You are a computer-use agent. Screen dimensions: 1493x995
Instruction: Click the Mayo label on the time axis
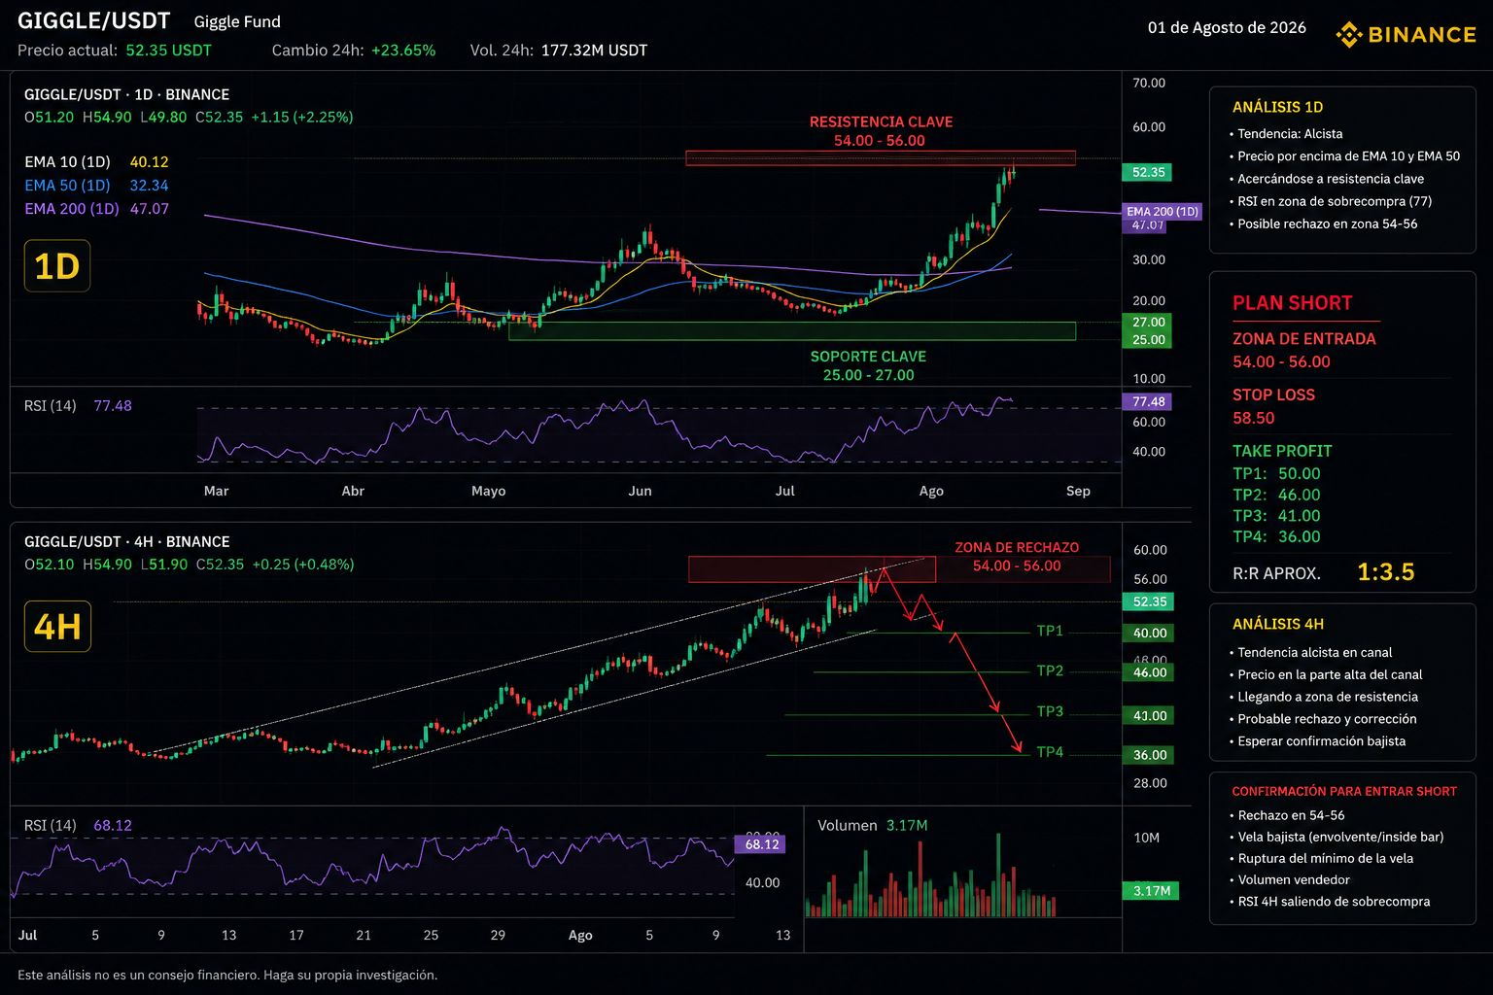pos(488,491)
